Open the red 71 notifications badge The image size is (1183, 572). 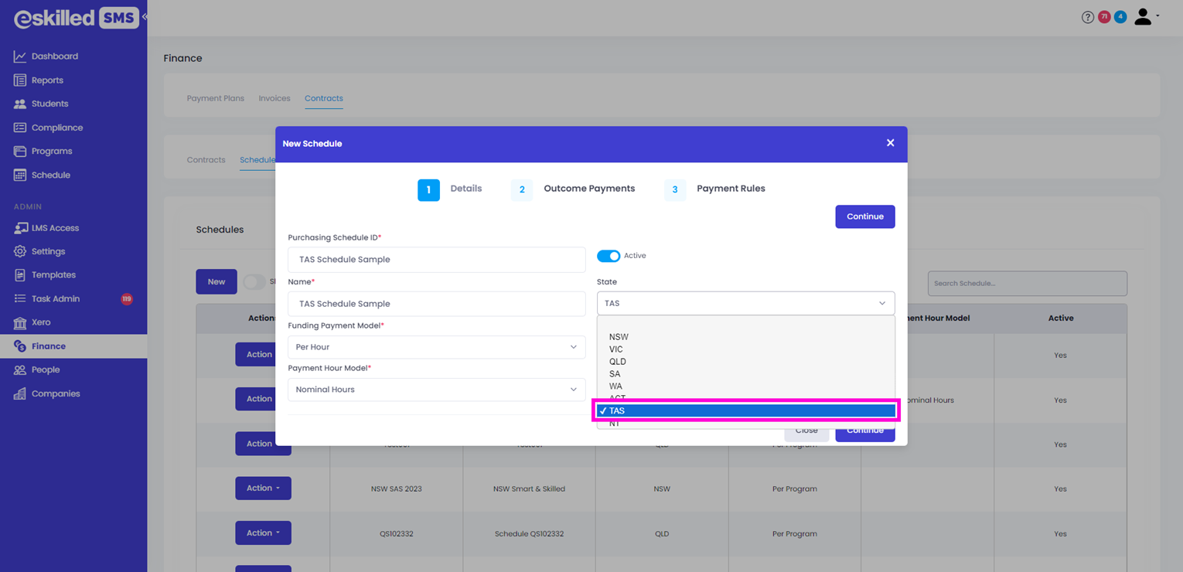(x=1104, y=16)
